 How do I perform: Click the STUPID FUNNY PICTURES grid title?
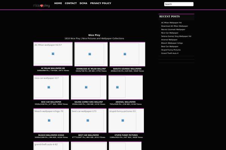point(126,135)
